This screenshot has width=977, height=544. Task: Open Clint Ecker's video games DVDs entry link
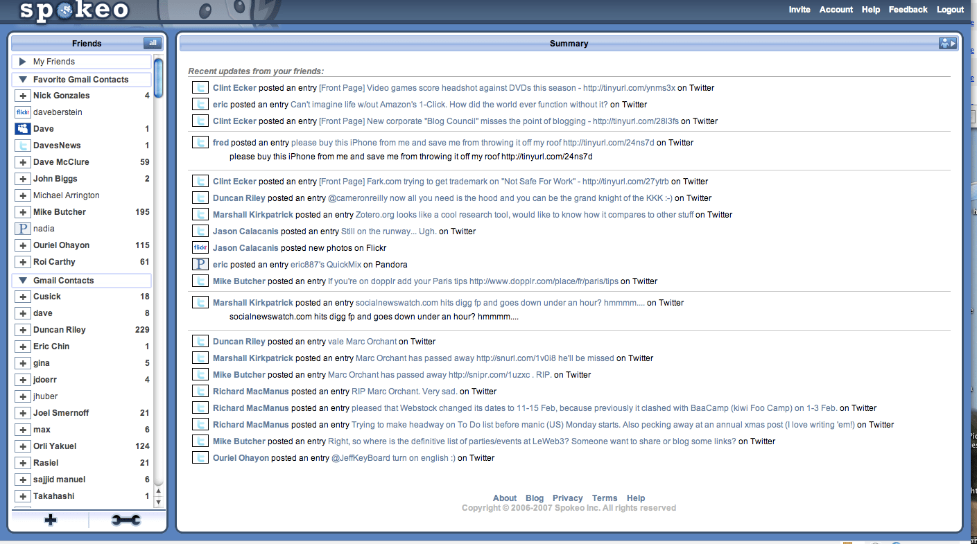click(x=496, y=88)
